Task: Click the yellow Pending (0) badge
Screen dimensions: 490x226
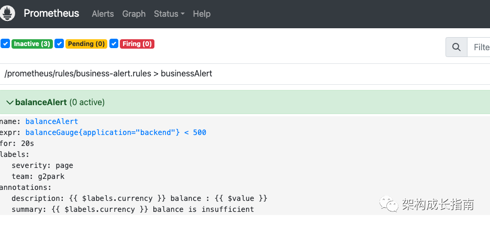Action: pos(86,44)
